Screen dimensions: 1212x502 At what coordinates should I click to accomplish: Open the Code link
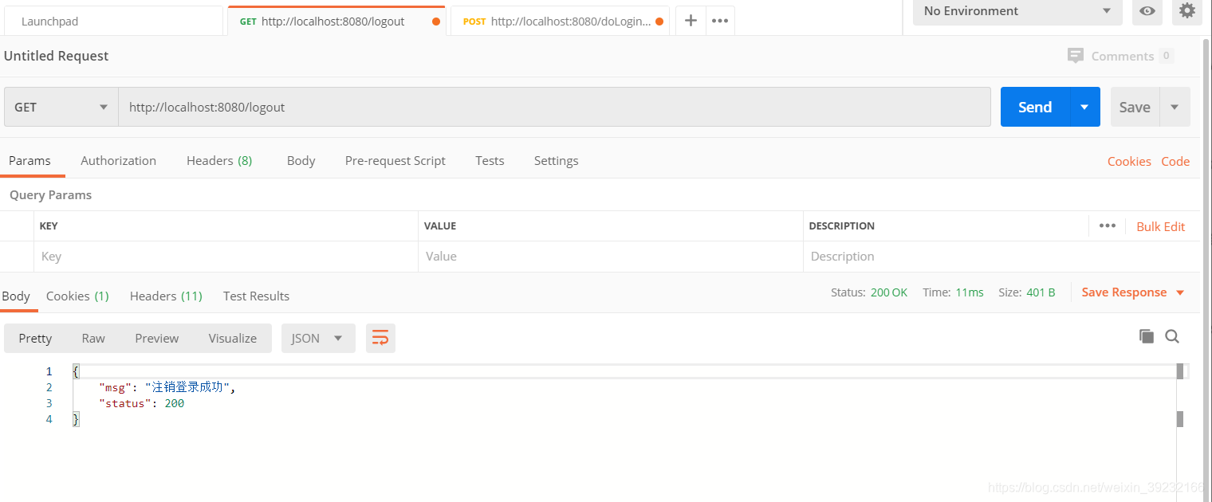(1175, 161)
